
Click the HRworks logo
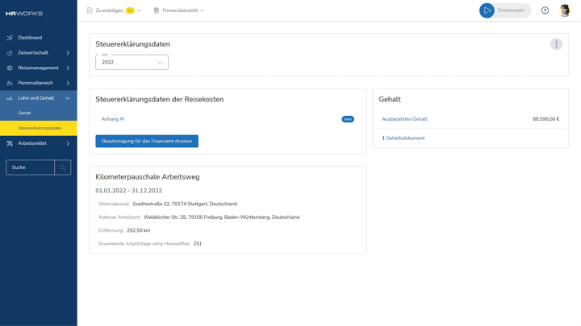pyautogui.click(x=24, y=14)
